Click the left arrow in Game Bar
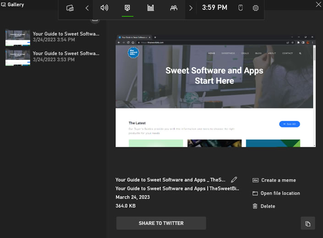This screenshot has width=323, height=238. (x=87, y=8)
